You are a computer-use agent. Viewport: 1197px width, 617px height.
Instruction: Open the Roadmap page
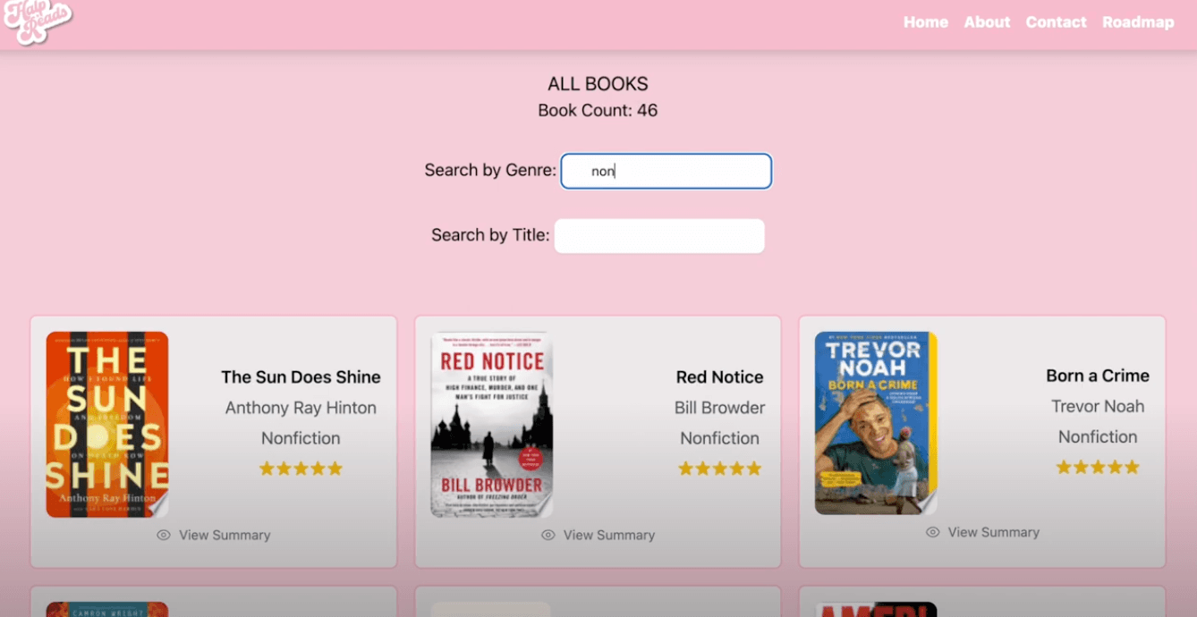point(1138,22)
